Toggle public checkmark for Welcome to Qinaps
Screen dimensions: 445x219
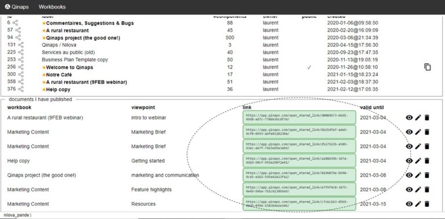point(309,68)
